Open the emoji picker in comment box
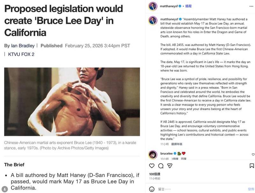The image size is (255, 193). click(152, 189)
